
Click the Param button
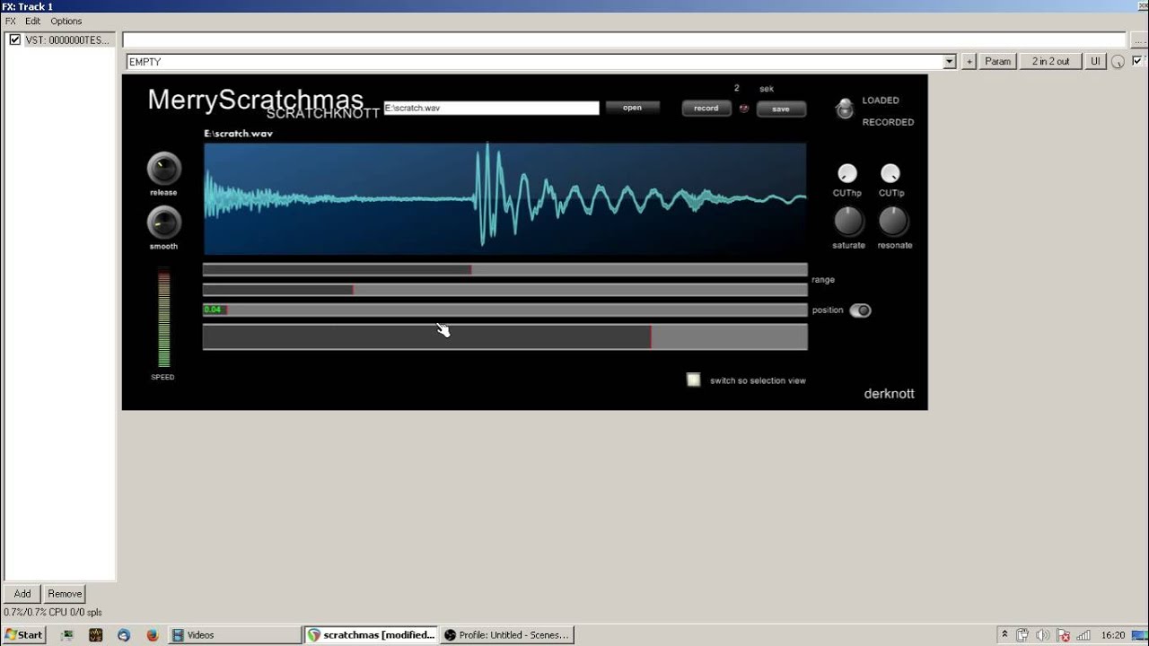pyautogui.click(x=997, y=61)
